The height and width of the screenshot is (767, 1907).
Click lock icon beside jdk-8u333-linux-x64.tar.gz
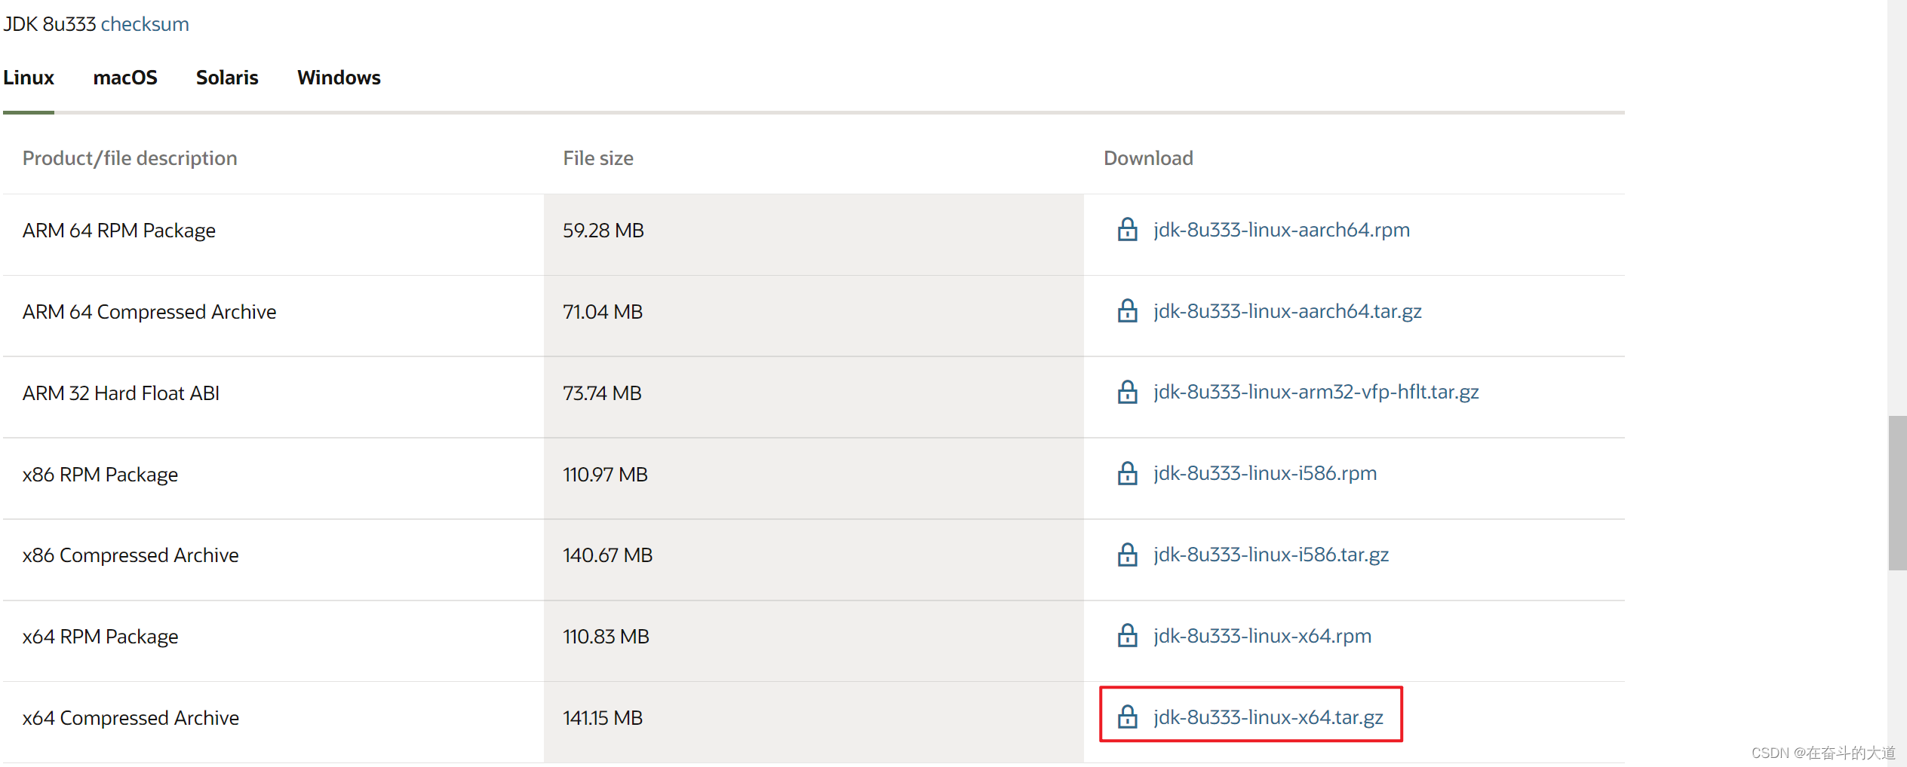click(x=1127, y=717)
